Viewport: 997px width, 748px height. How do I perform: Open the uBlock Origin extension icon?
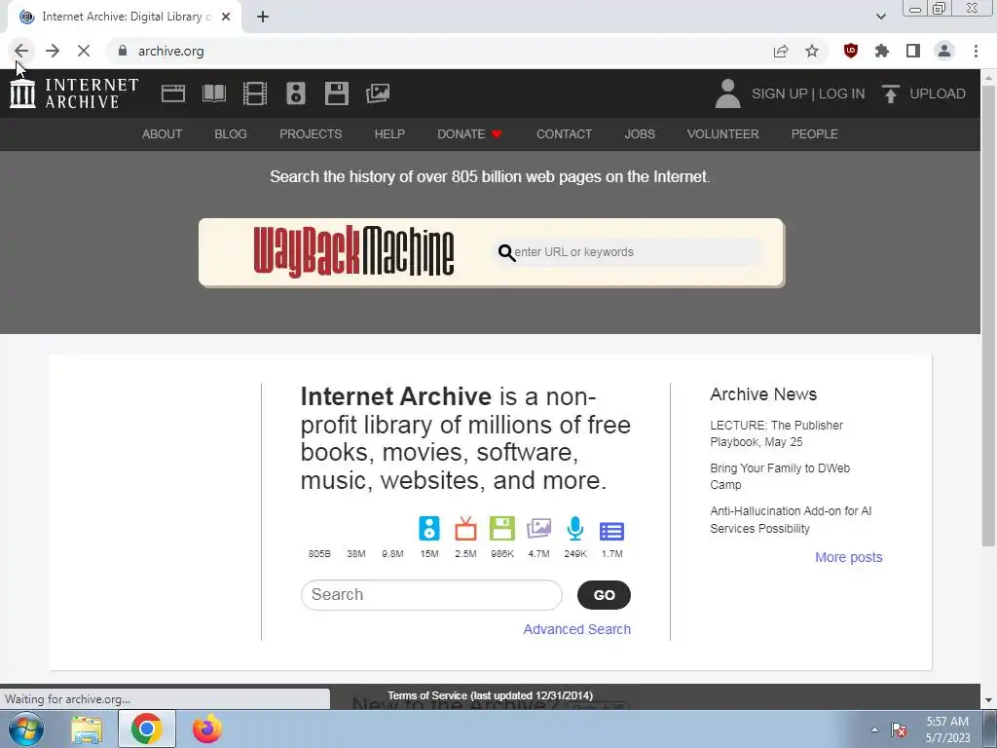tap(851, 51)
